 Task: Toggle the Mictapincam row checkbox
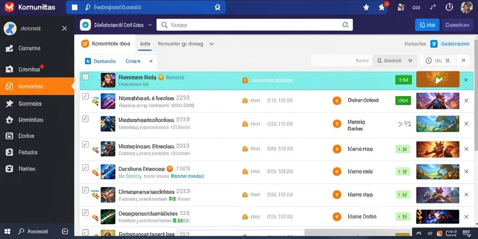[85, 144]
